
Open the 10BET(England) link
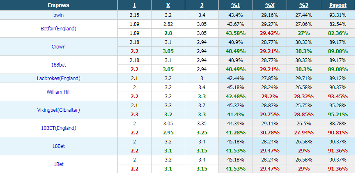click(x=59, y=128)
